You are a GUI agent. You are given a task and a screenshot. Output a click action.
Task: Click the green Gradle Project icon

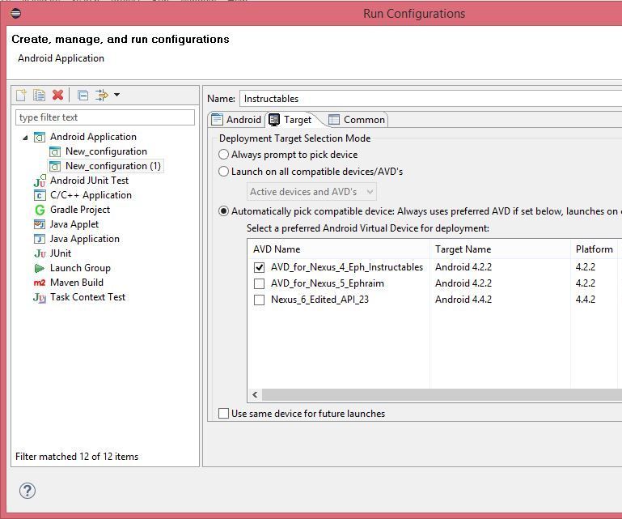[40, 210]
